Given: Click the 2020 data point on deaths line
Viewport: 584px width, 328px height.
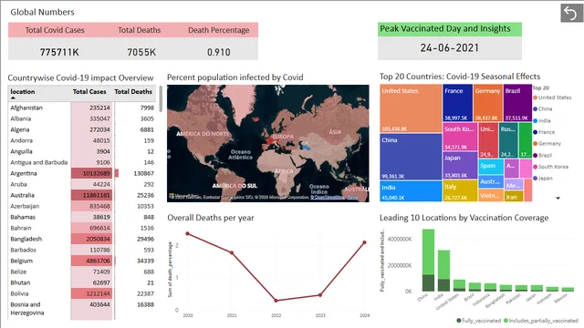Looking at the screenshot, I should 188,233.
